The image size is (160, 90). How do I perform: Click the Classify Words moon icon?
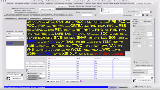8,78
